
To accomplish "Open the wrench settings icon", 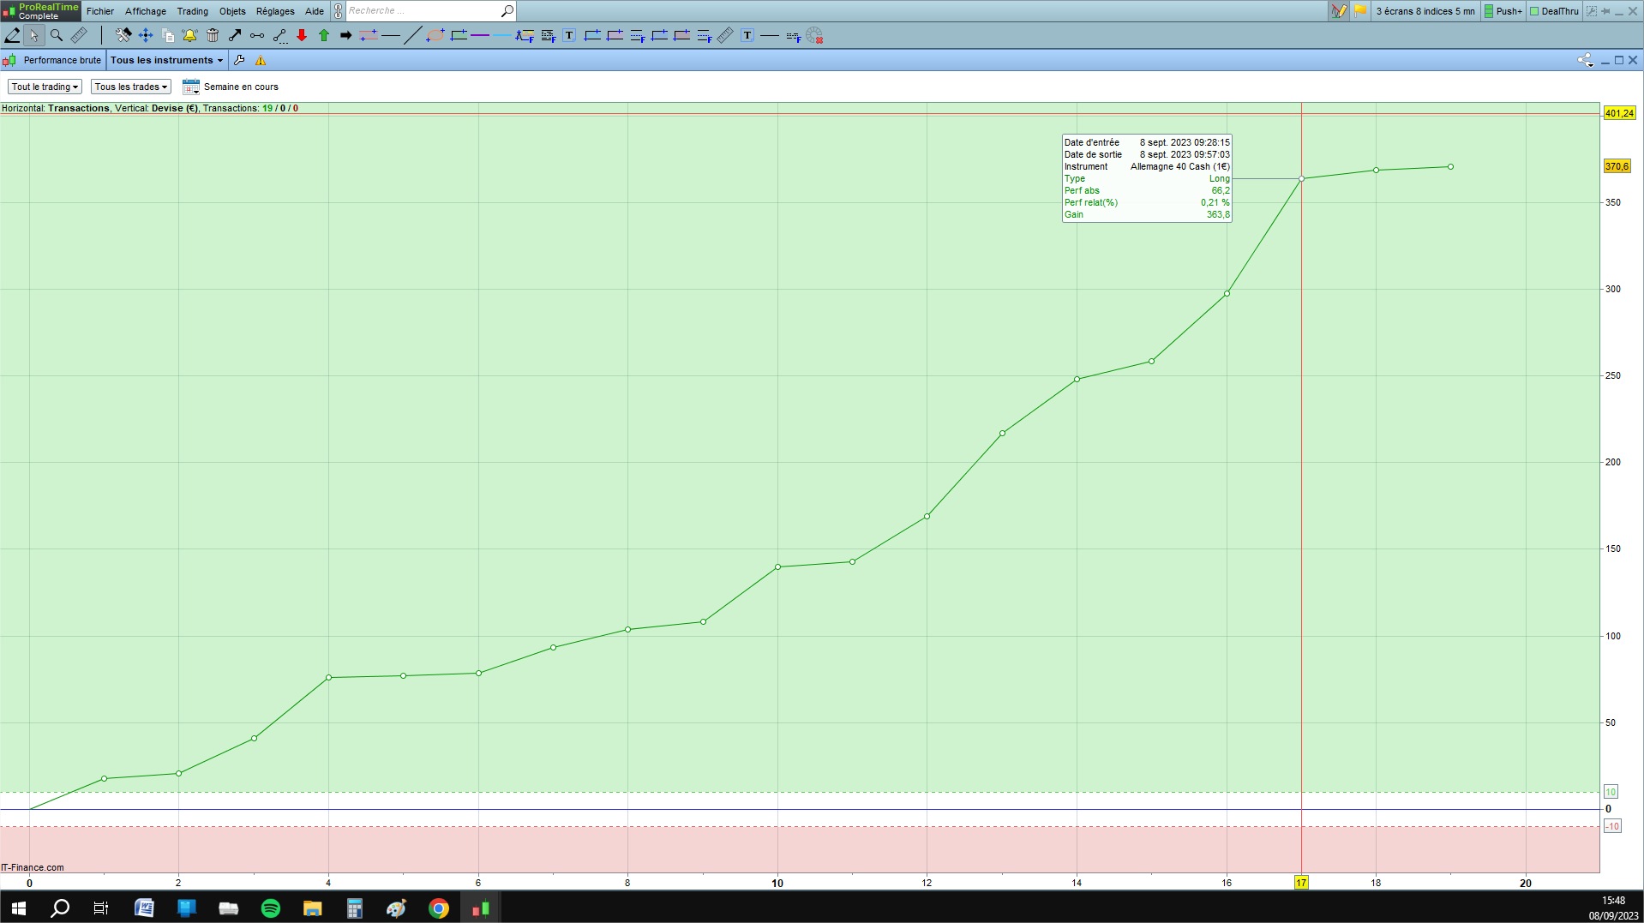I will pyautogui.click(x=239, y=60).
